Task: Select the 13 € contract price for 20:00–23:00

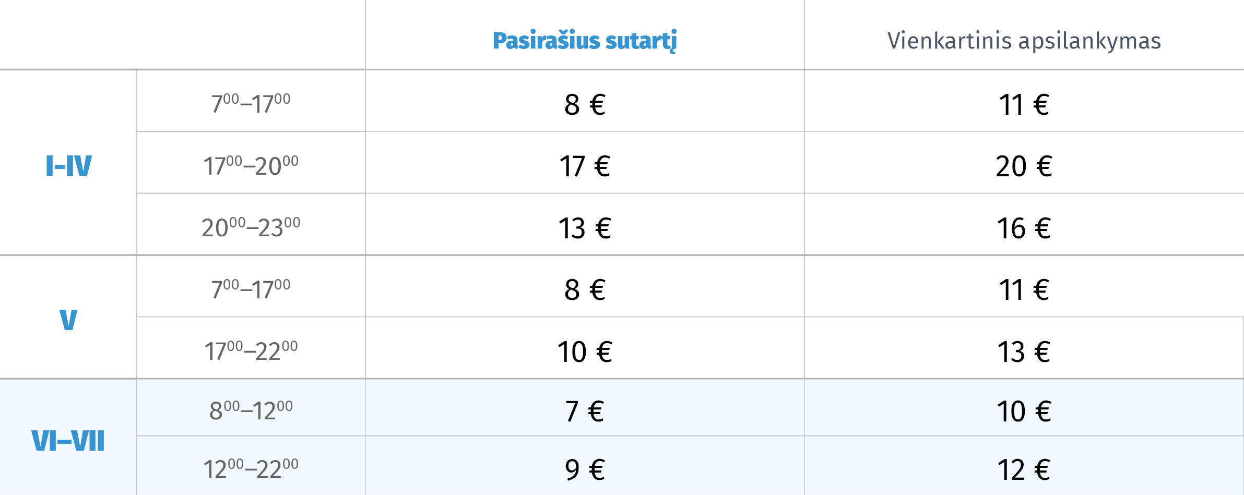Action: pyautogui.click(x=585, y=228)
